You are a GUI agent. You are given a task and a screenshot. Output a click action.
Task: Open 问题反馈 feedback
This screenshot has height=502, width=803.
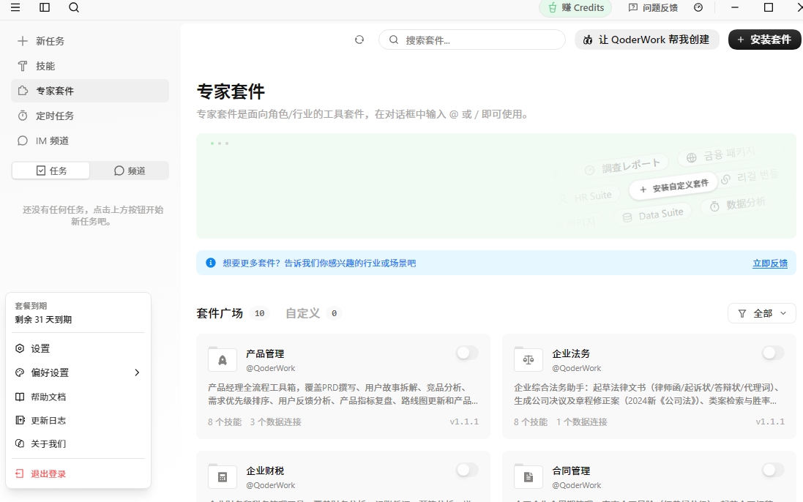pyautogui.click(x=653, y=7)
